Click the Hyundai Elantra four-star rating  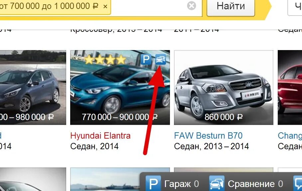click(105, 59)
